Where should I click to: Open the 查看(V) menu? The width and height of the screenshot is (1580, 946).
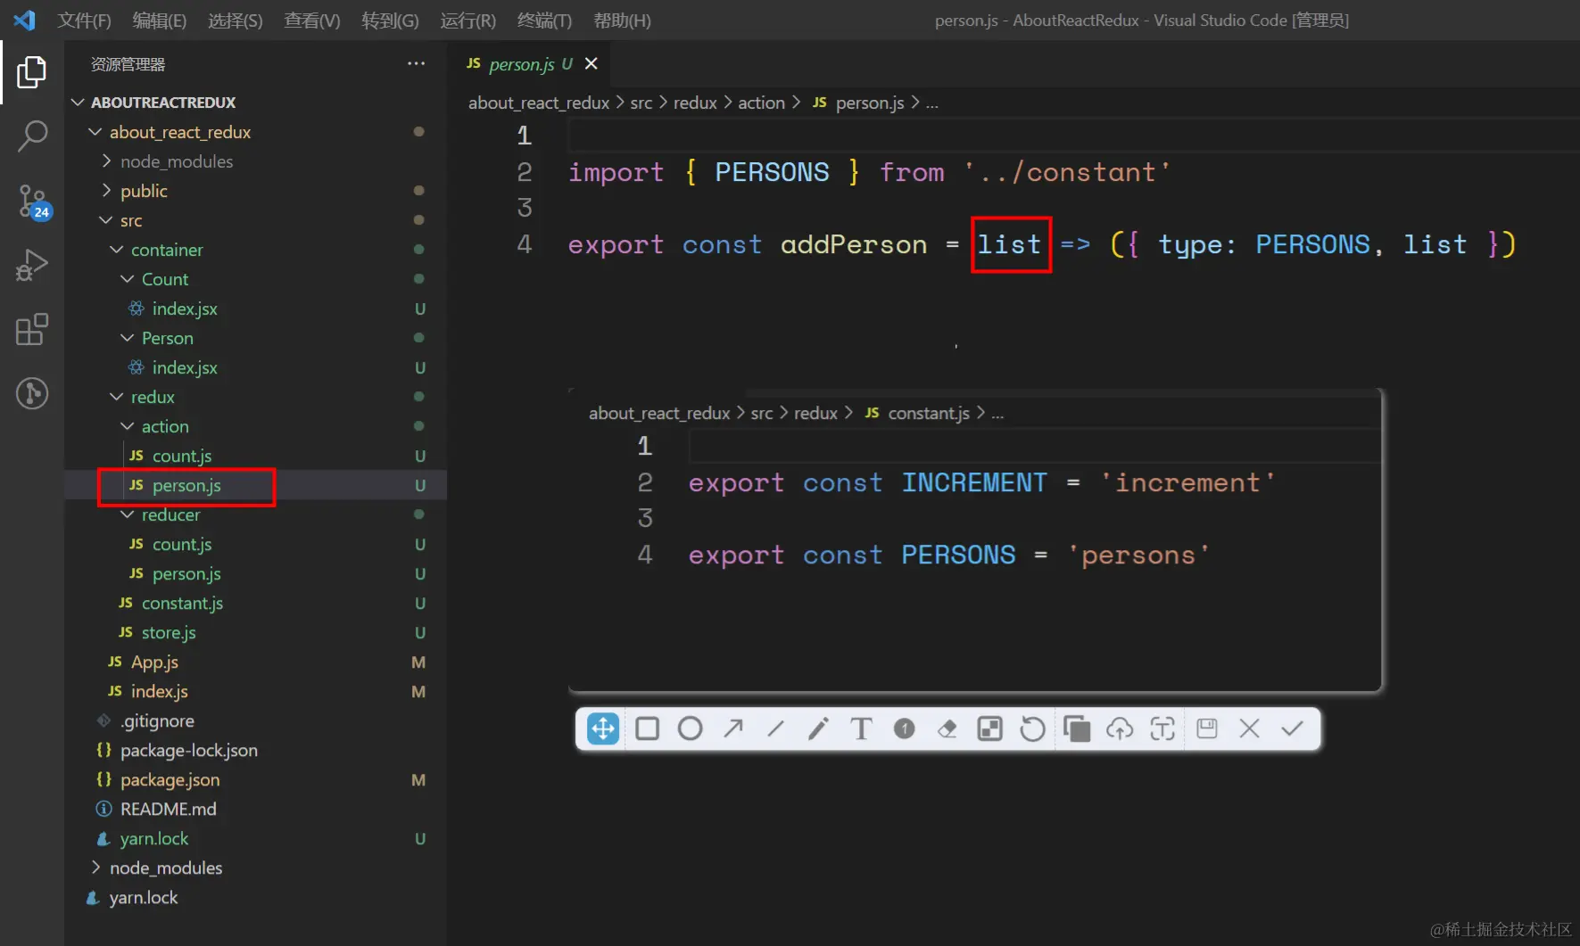312,21
